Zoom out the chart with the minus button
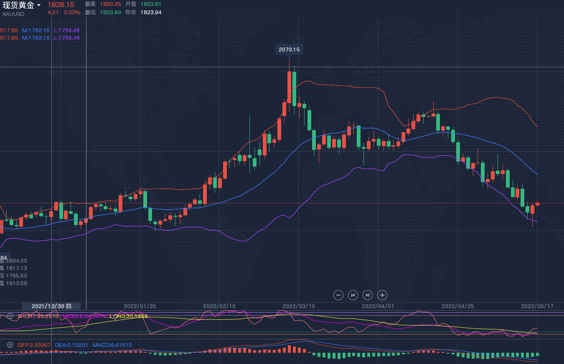The width and height of the screenshot is (564, 364). click(338, 295)
